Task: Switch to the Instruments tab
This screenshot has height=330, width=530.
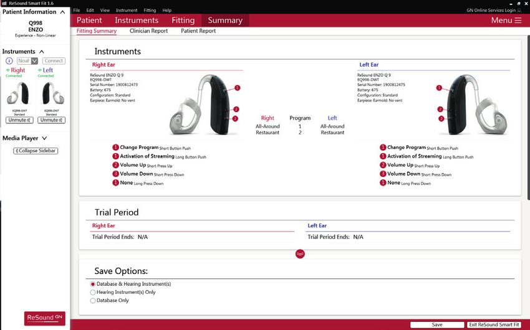Action: click(137, 21)
